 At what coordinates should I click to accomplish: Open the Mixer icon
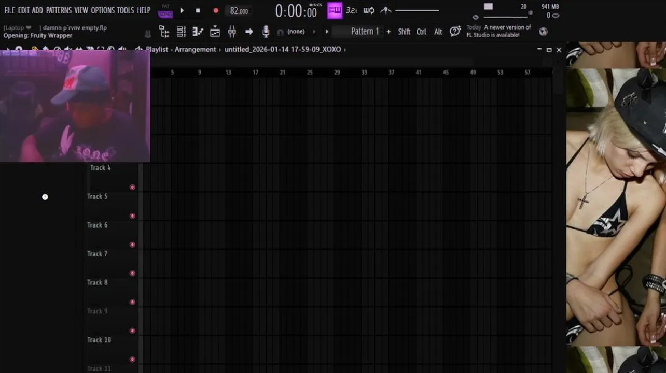(x=232, y=32)
